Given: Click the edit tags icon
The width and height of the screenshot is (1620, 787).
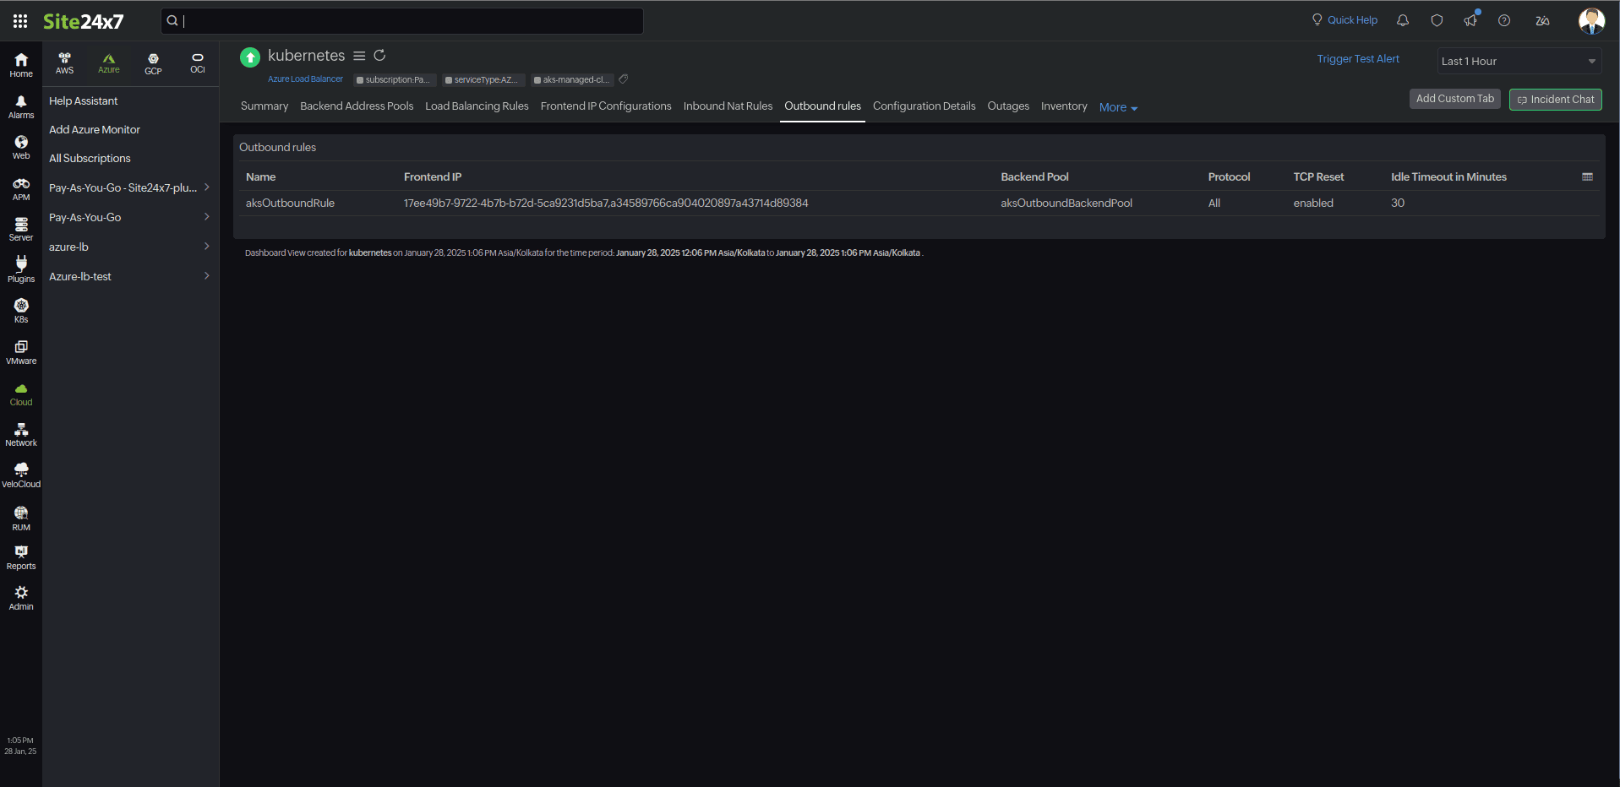Looking at the screenshot, I should click(x=624, y=79).
